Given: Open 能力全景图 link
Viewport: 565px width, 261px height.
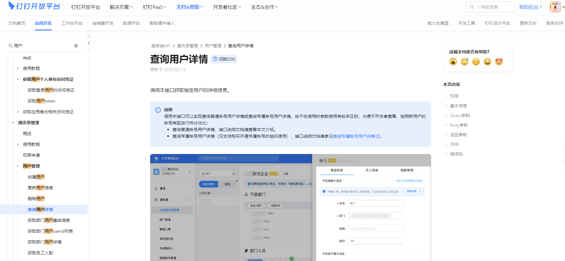Looking at the screenshot, I should click(438, 23).
